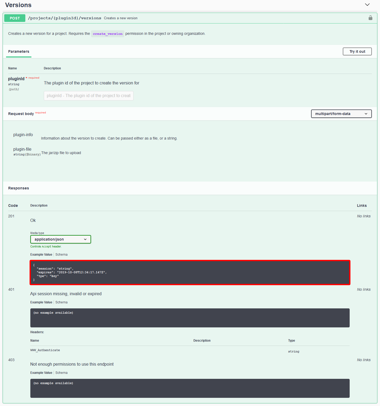Click the create_version permission code label
380x406 pixels.
pyautogui.click(x=107, y=34)
